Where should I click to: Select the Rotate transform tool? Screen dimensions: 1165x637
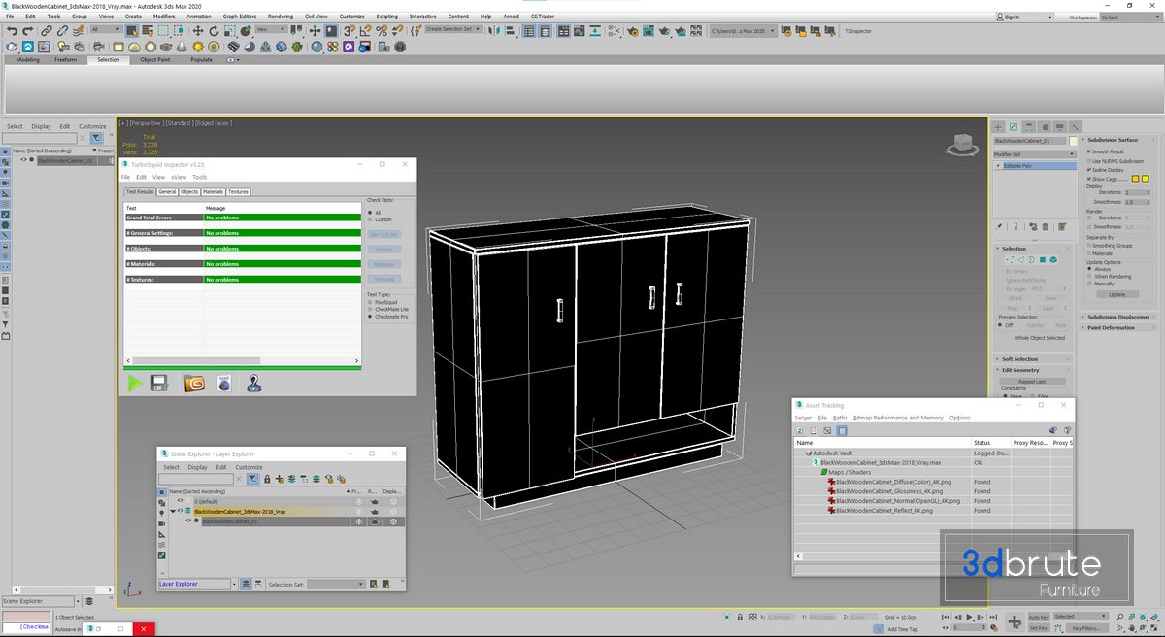(x=213, y=30)
